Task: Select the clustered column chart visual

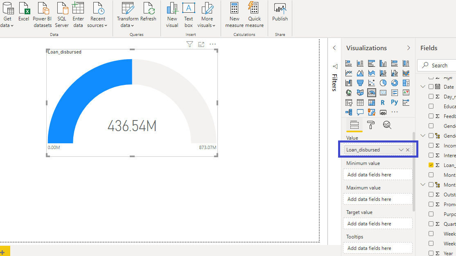Action: 383,63
